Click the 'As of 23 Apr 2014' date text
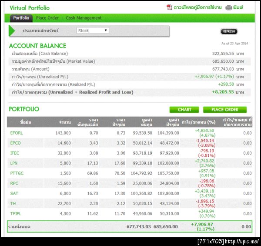The height and width of the screenshot is (246, 261). [x=234, y=44]
